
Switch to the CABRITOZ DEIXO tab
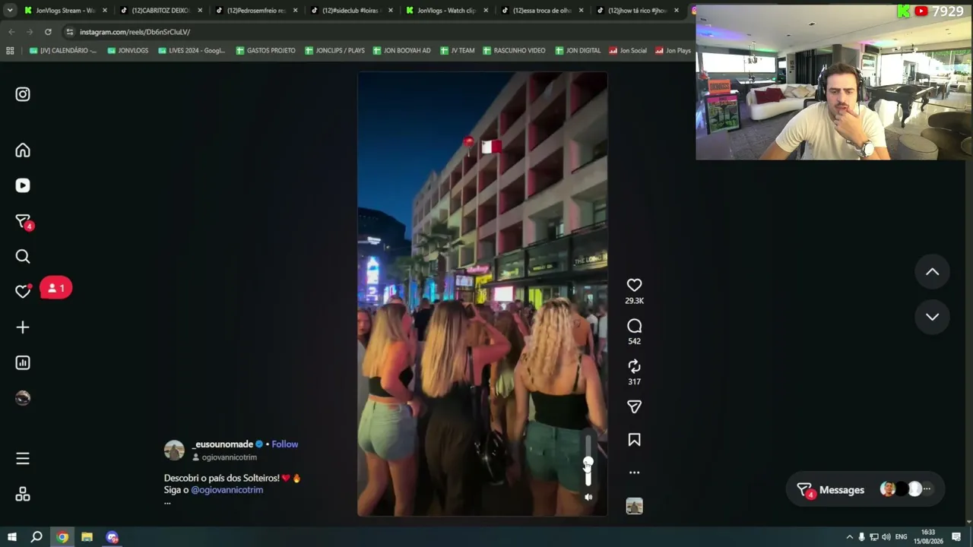point(162,11)
